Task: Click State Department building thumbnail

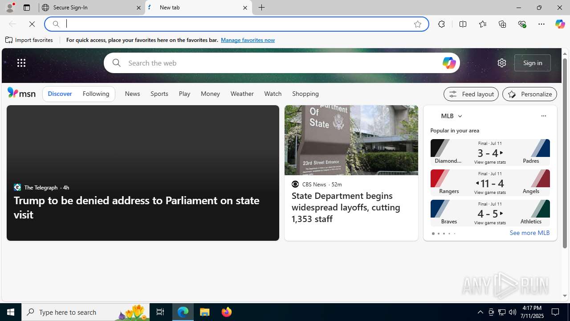Action: click(x=351, y=140)
